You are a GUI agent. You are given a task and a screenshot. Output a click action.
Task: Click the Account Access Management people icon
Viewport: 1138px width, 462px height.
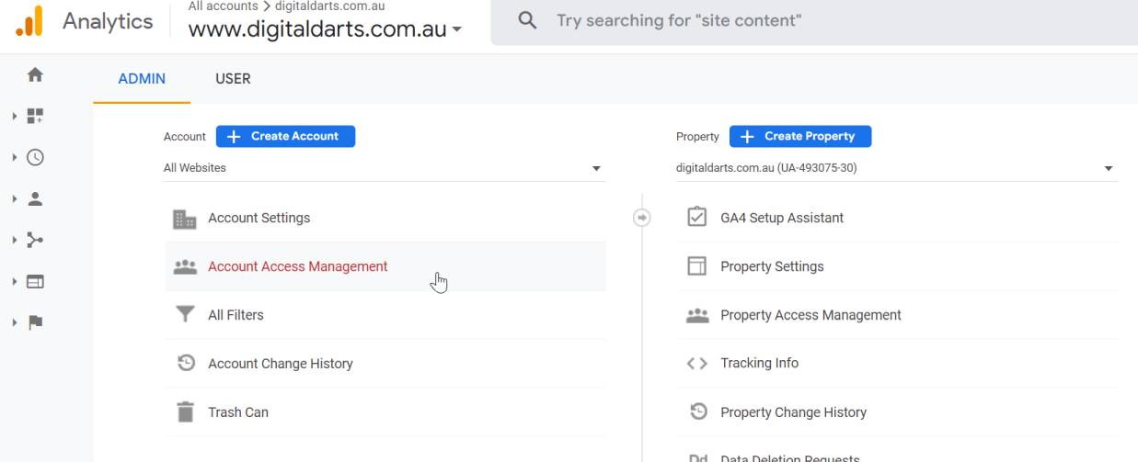click(185, 266)
